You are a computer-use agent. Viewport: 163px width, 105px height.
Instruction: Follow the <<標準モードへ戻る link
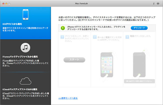coord(68,98)
